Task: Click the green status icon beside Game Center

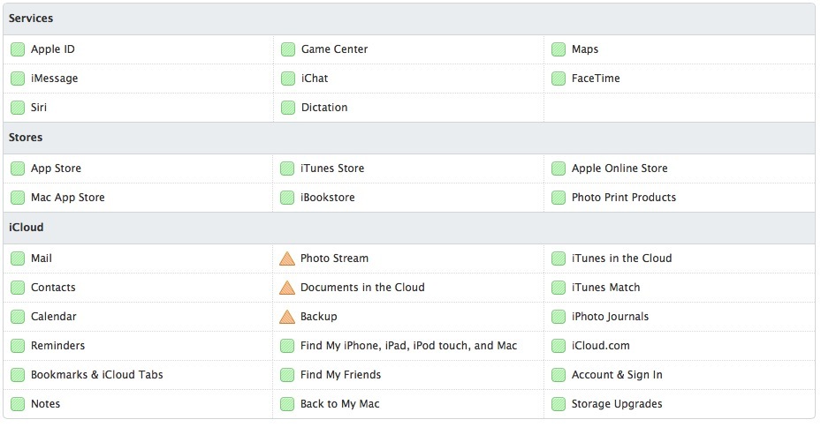Action: point(288,49)
